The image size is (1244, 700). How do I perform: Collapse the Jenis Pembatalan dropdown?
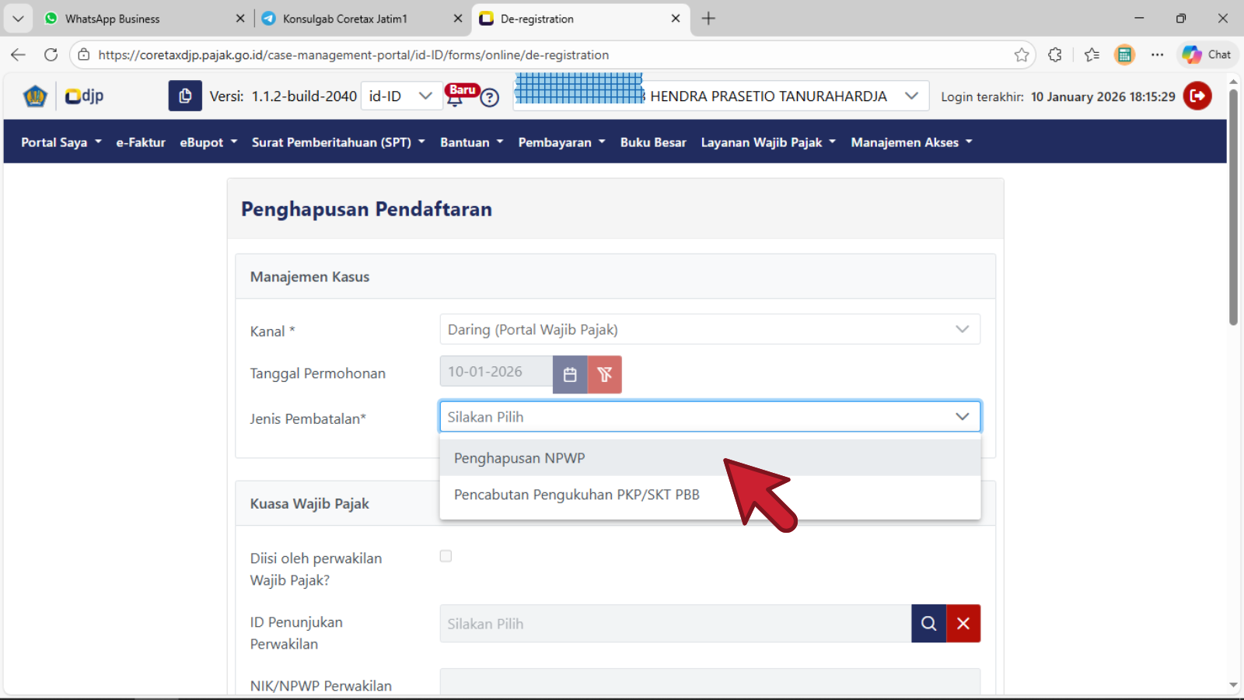[x=962, y=417]
